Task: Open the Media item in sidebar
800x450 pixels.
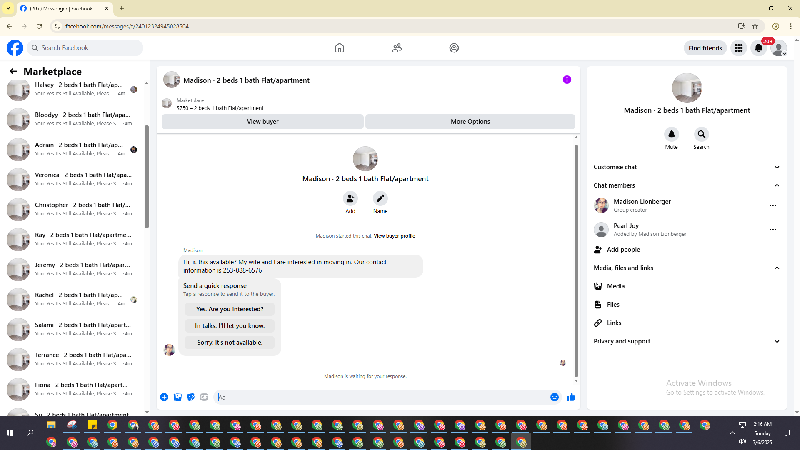Action: click(615, 286)
